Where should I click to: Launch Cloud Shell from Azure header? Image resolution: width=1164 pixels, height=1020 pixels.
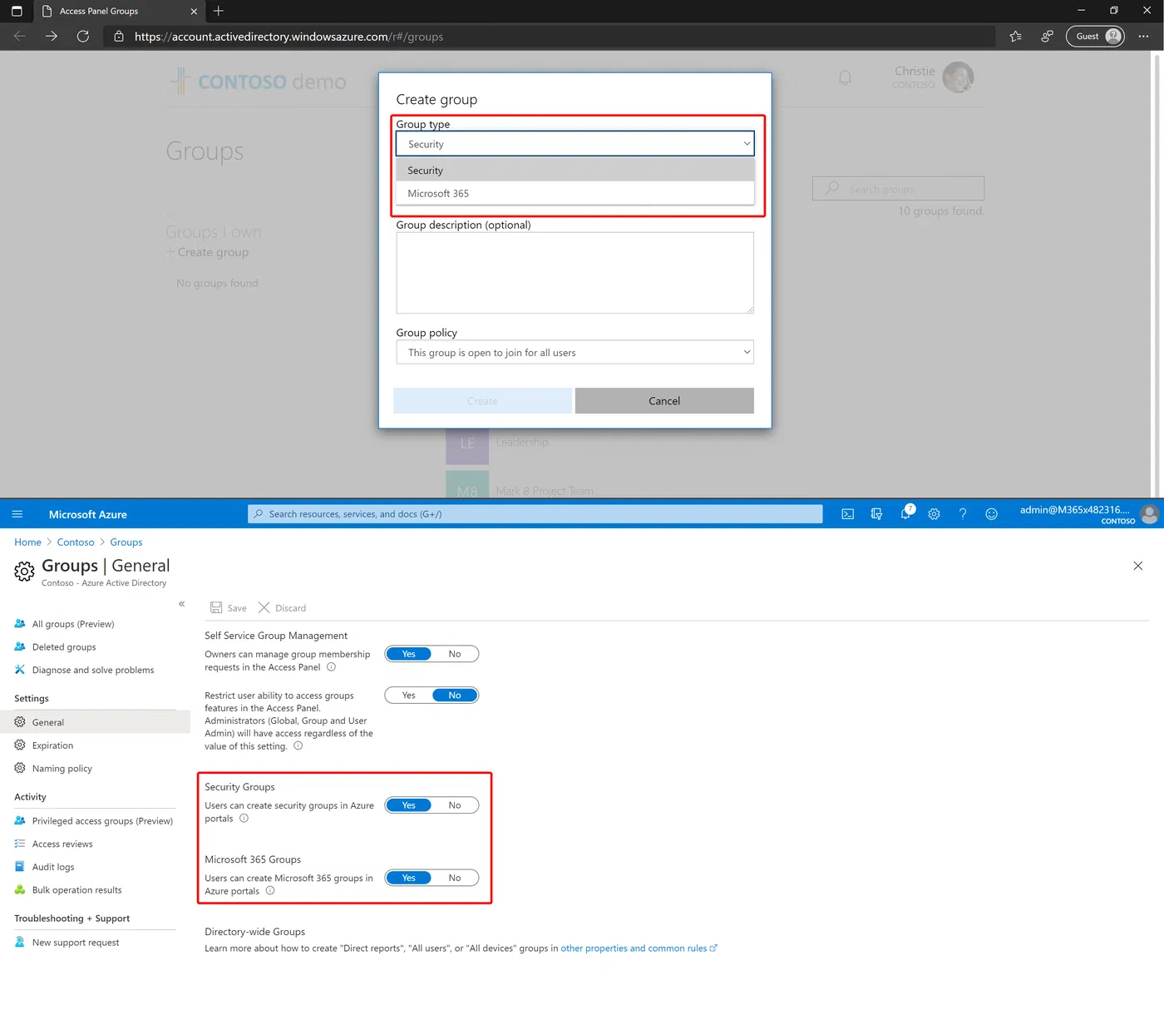tap(847, 514)
